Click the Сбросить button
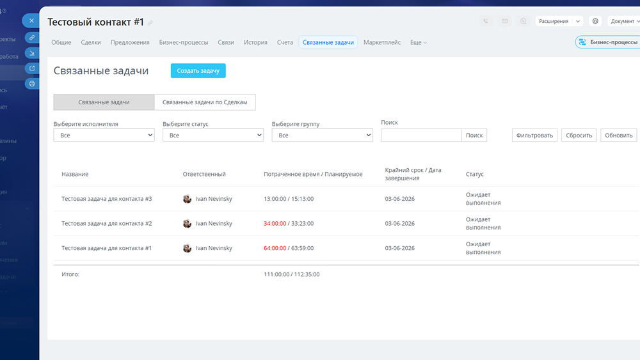 coord(579,136)
